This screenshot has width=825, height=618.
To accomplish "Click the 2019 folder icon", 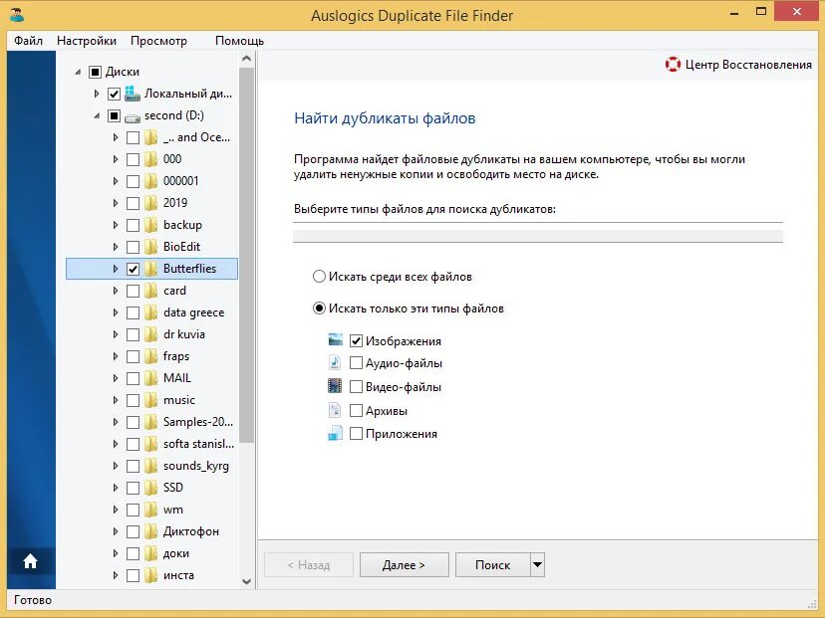I will 151,203.
